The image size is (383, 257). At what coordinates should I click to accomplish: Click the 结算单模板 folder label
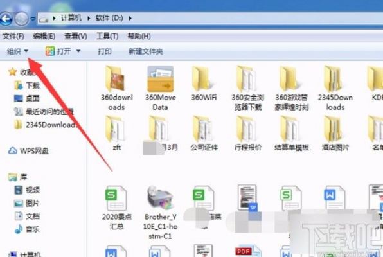291,147
